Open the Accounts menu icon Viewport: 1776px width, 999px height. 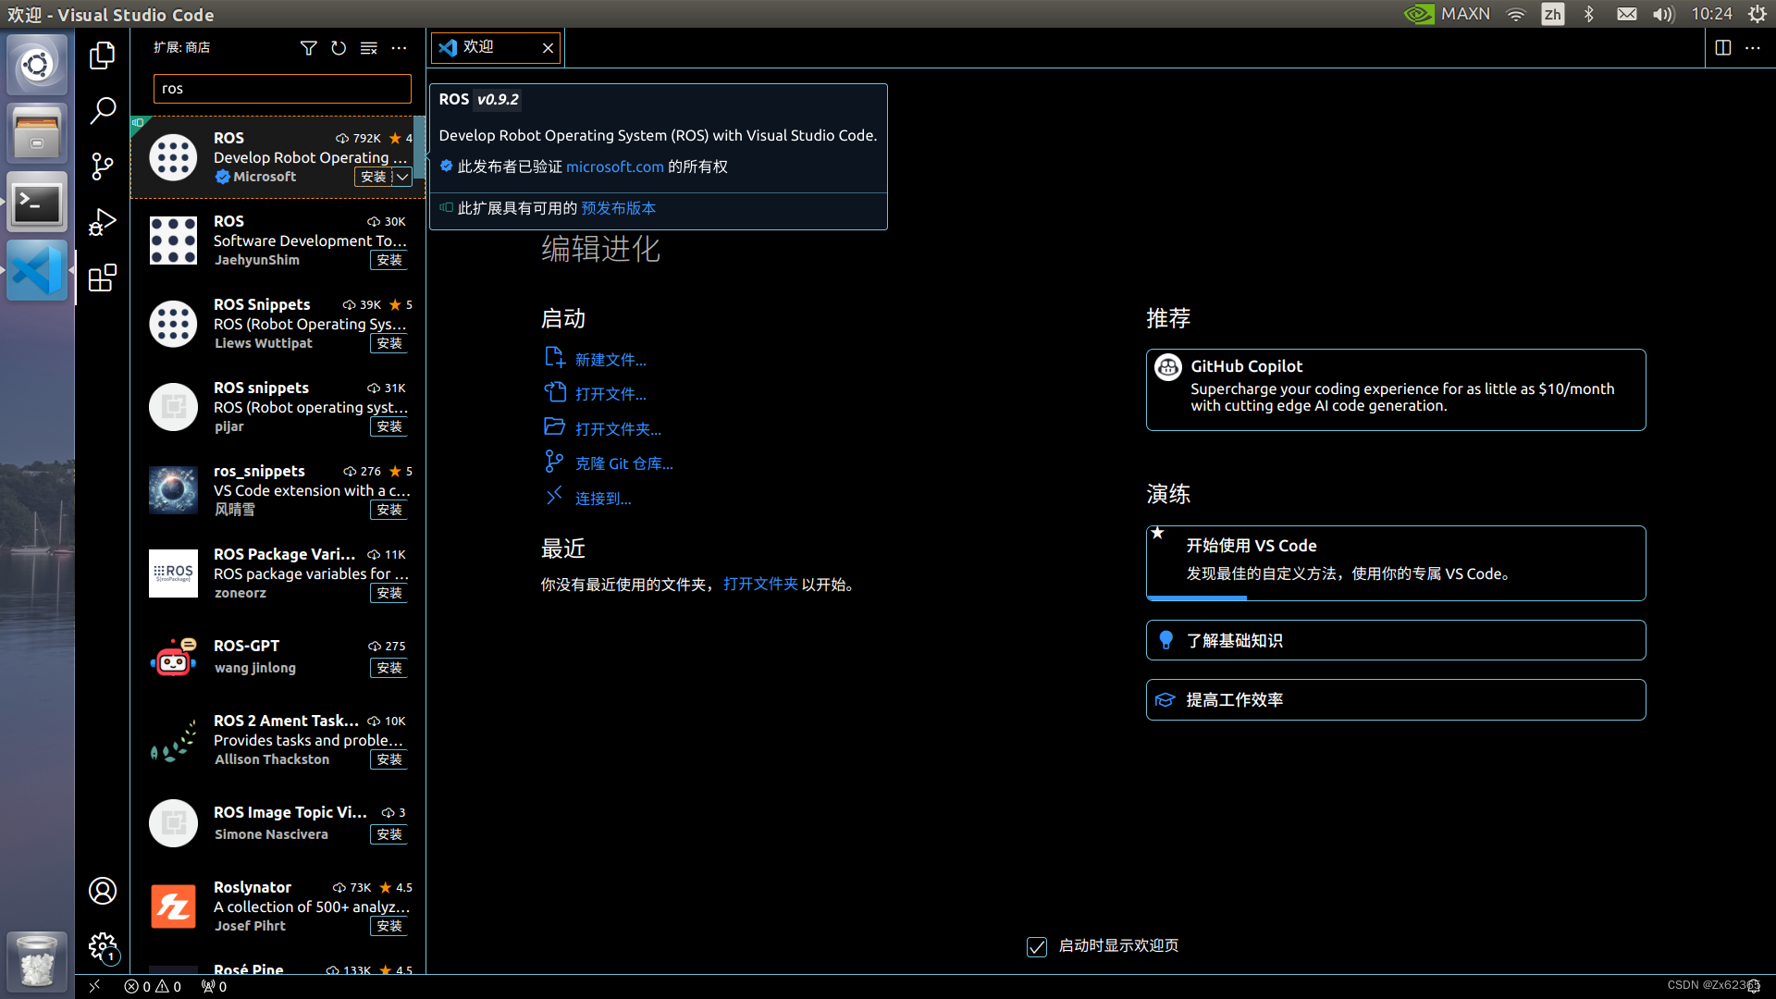coord(103,891)
